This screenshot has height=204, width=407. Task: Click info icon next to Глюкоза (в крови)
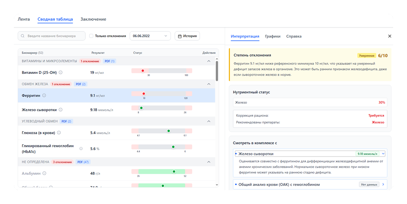coord(59,133)
